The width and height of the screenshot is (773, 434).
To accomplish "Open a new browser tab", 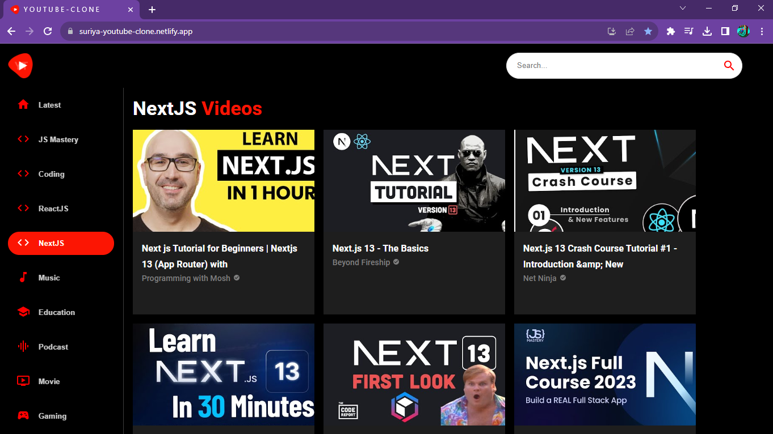I will (x=152, y=10).
